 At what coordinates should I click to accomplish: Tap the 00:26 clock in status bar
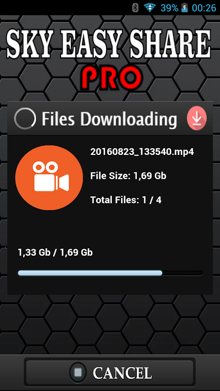[204, 8]
